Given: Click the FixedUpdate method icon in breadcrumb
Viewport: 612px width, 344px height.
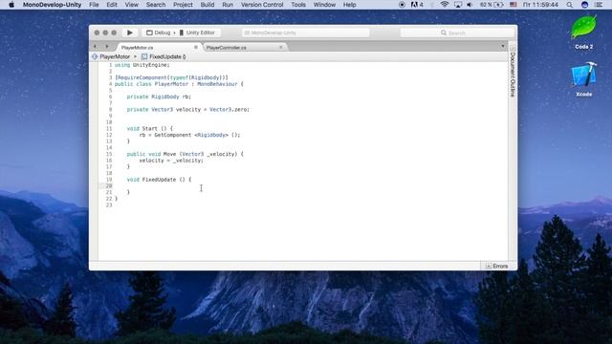Looking at the screenshot, I should pos(144,57).
